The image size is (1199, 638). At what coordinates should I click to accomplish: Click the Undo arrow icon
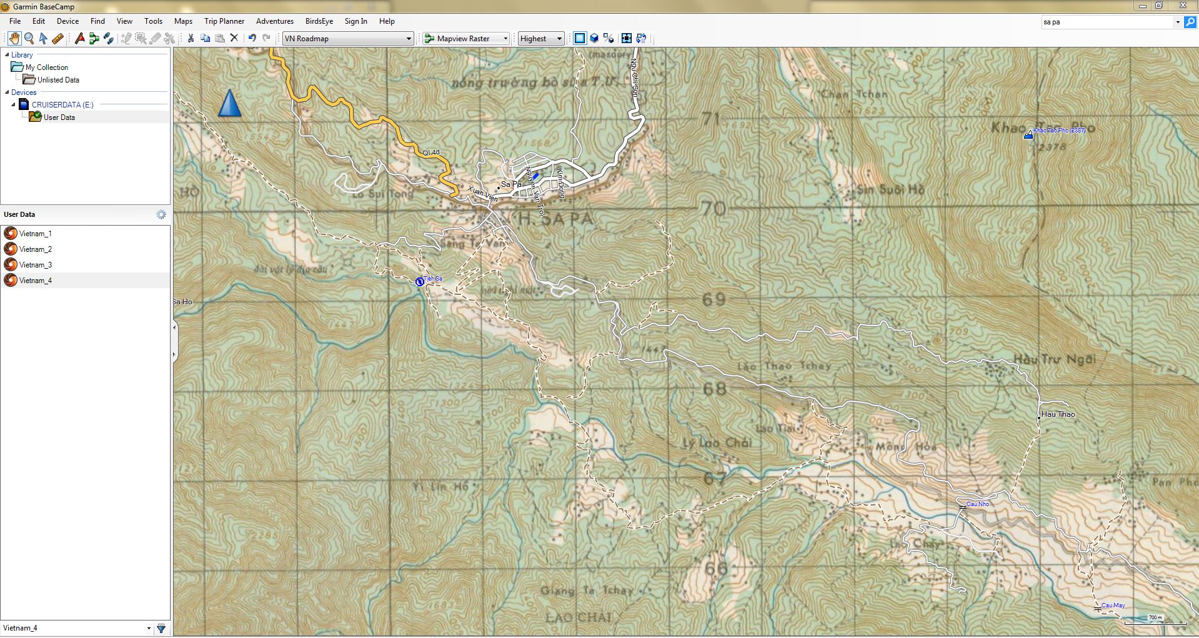pos(252,38)
